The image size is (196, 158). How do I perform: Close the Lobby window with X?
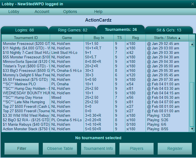193,4
